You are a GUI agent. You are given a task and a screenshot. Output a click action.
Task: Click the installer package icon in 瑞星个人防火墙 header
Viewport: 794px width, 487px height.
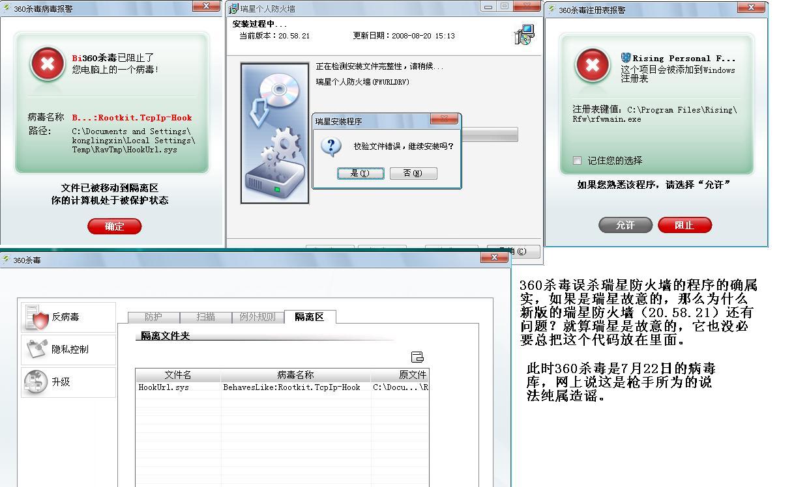[x=524, y=35]
